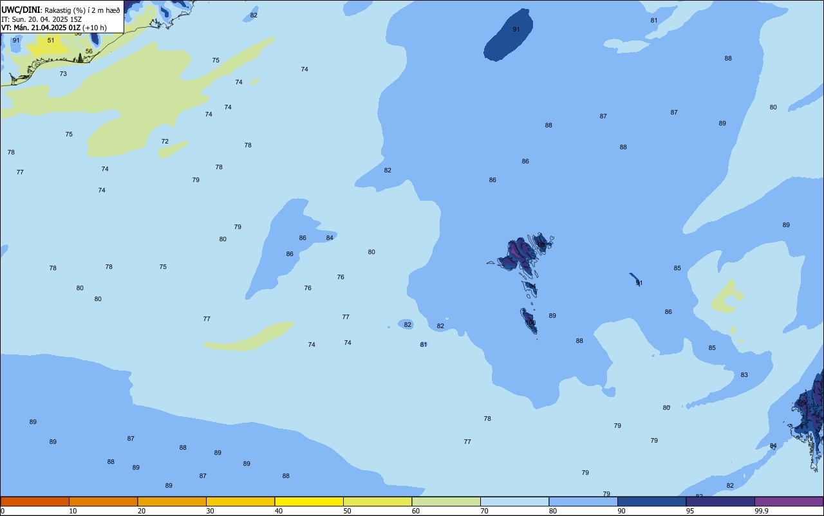Click the 10 legend tick label
The image size is (824, 516).
point(73,511)
